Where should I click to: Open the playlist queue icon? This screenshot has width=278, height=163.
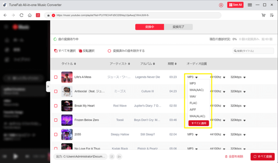click(x=272, y=15)
